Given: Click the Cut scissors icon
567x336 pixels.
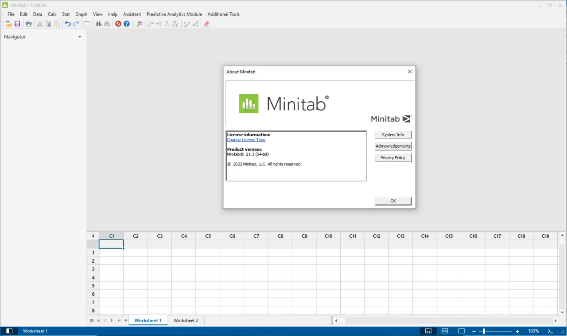Looking at the screenshot, I should tap(40, 24).
